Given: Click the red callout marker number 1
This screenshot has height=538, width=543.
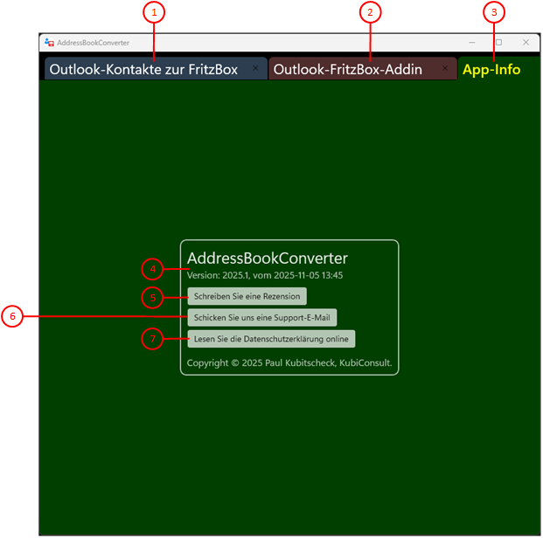Looking at the screenshot, I should point(154,12).
